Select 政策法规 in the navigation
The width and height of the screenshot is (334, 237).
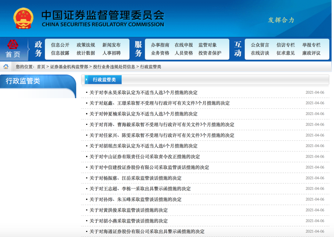click(x=86, y=45)
